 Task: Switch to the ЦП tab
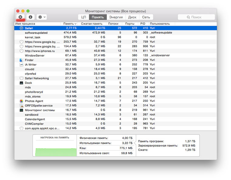[83, 17]
